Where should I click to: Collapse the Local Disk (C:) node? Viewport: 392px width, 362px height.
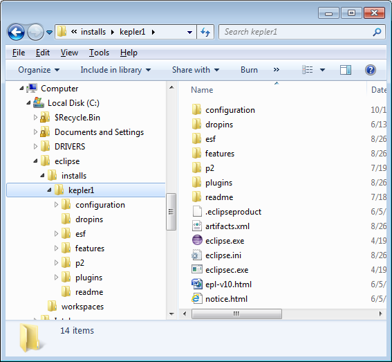[x=28, y=103]
